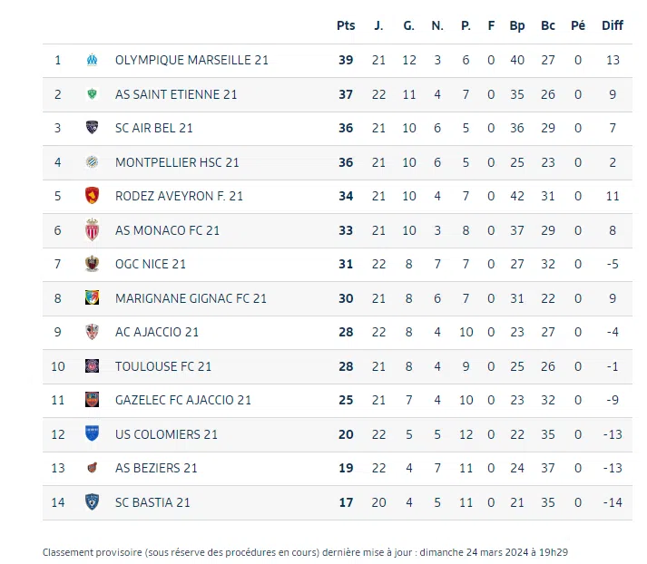Image resolution: width=647 pixels, height=564 pixels.
Task: Click the Olympique Marseille club logo
Action: click(x=92, y=60)
